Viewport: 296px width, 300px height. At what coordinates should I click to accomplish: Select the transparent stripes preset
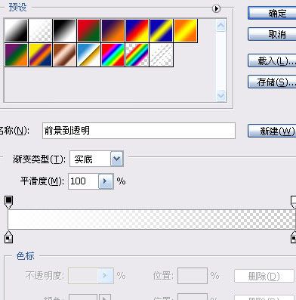(x=161, y=54)
